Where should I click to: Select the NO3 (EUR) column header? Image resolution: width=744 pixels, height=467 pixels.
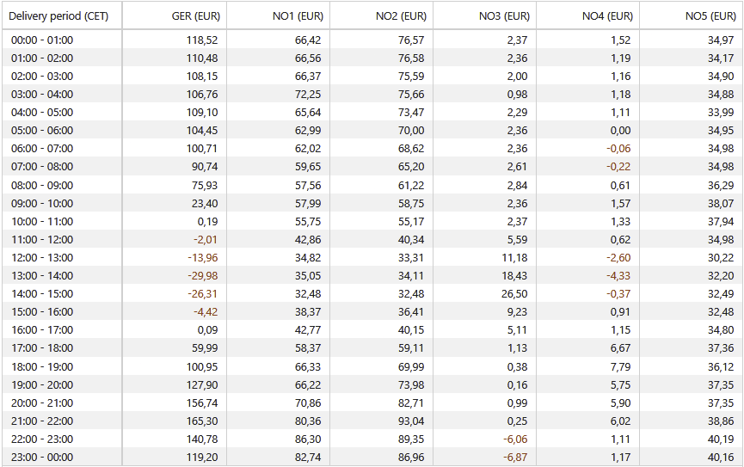click(x=484, y=15)
